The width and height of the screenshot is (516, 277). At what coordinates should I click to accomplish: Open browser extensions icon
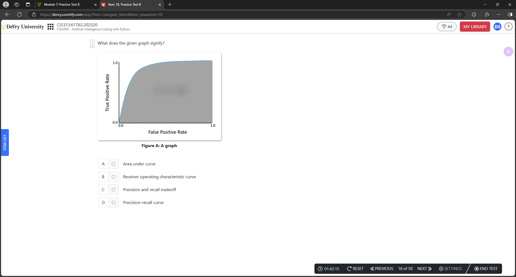point(474,14)
